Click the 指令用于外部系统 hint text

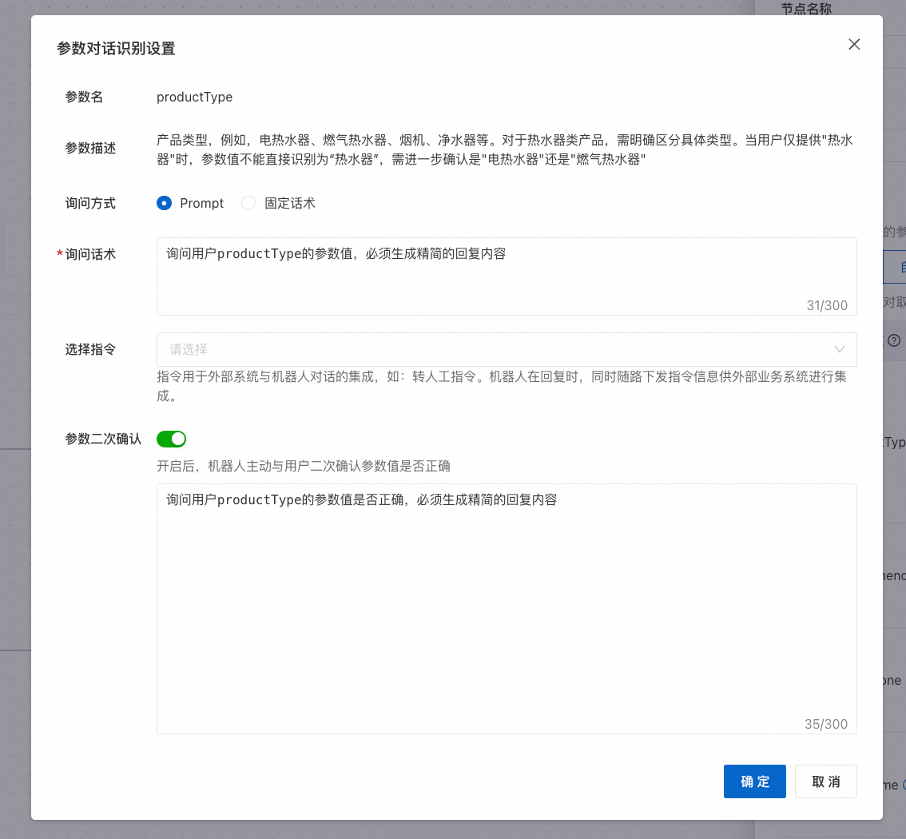(502, 386)
